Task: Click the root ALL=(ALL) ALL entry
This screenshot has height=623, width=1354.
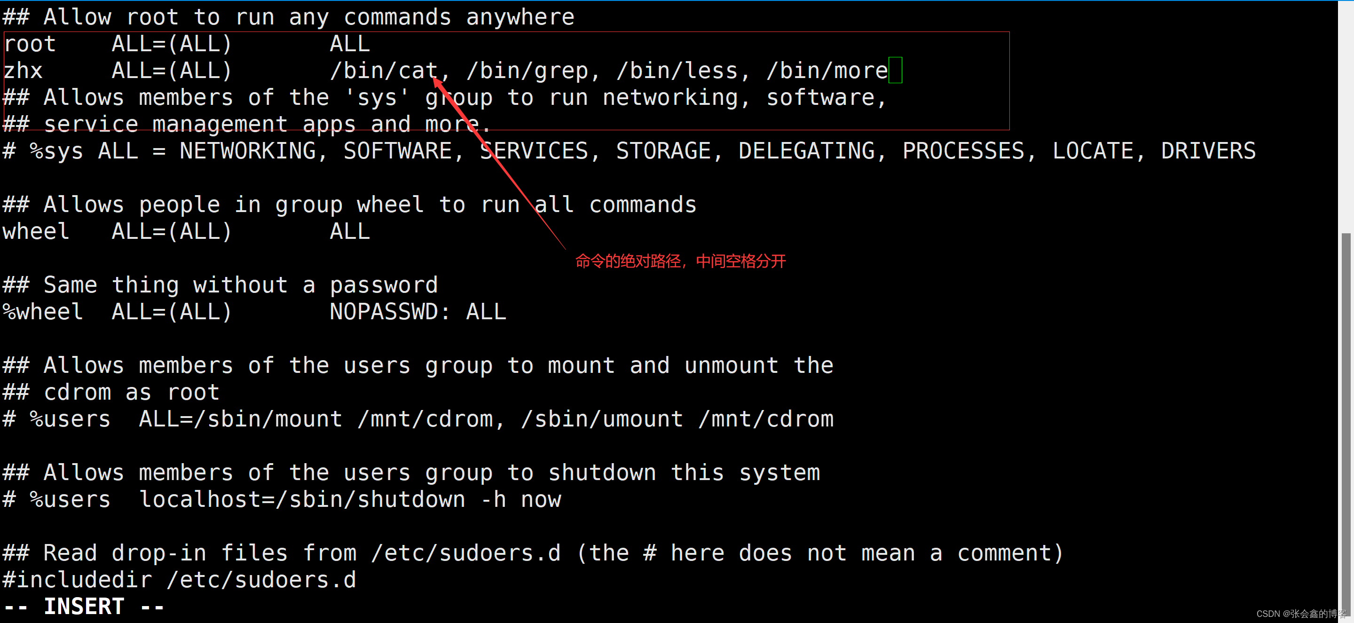Action: [186, 43]
